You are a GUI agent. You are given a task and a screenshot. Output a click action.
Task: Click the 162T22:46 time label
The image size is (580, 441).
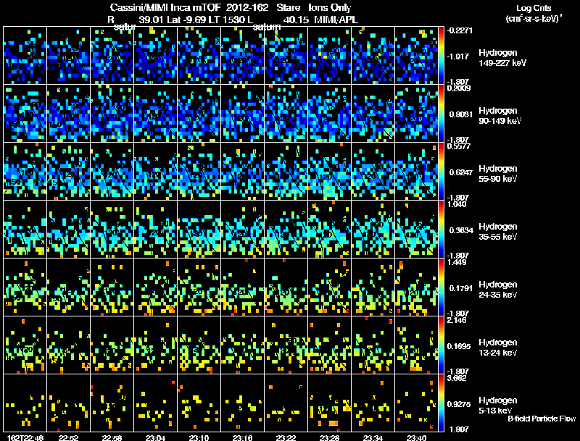coord(25,437)
